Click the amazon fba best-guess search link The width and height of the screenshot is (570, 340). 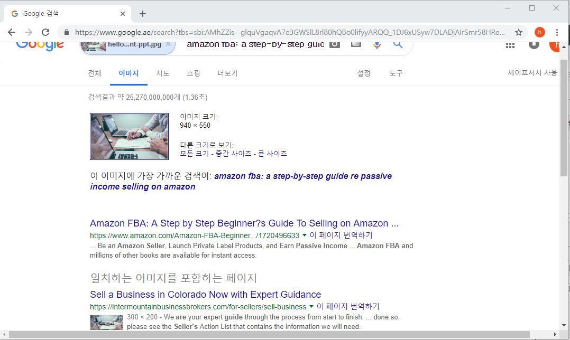coord(241,182)
